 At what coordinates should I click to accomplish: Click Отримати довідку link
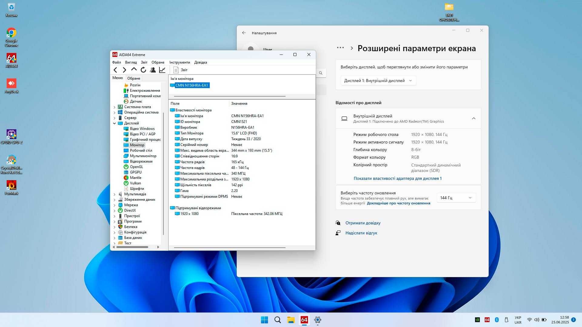[363, 223]
